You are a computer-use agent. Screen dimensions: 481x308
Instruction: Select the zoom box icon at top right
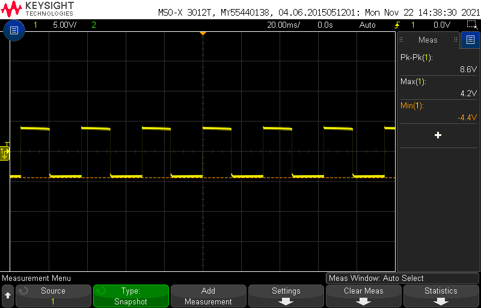(x=471, y=25)
